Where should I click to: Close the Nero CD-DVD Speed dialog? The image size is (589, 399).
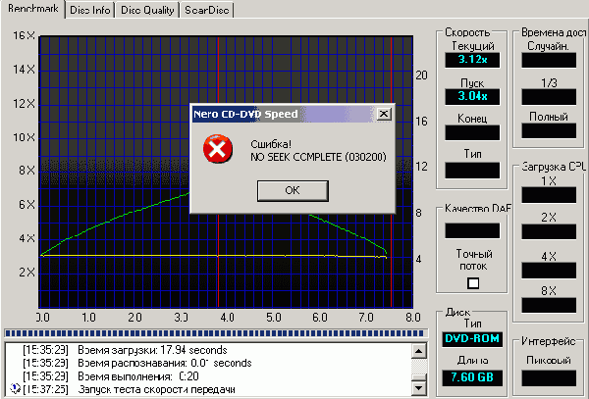384,114
